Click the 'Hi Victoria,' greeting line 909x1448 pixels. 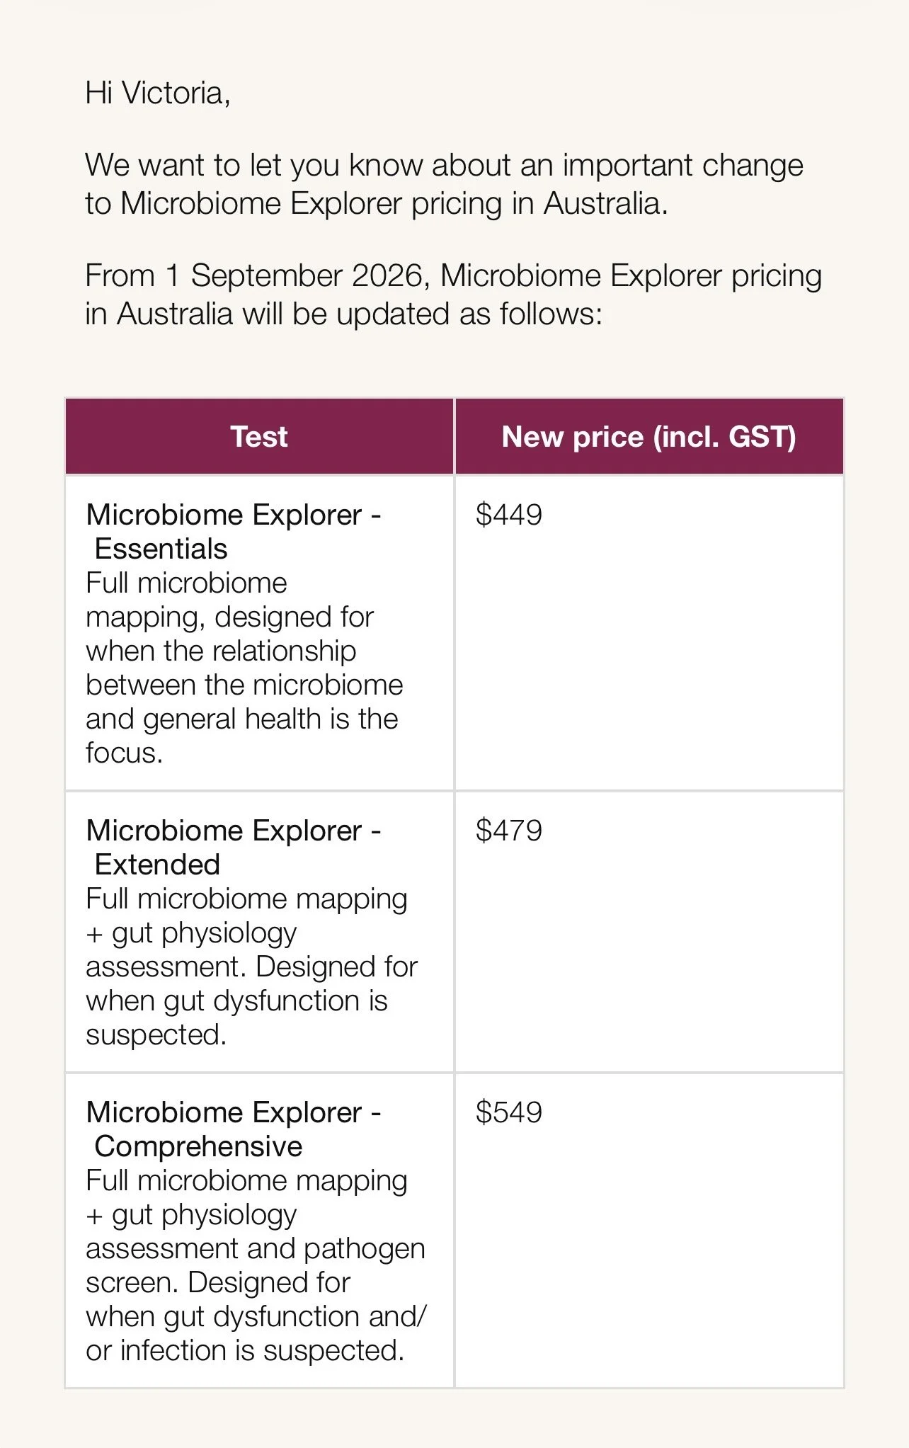coord(157,93)
